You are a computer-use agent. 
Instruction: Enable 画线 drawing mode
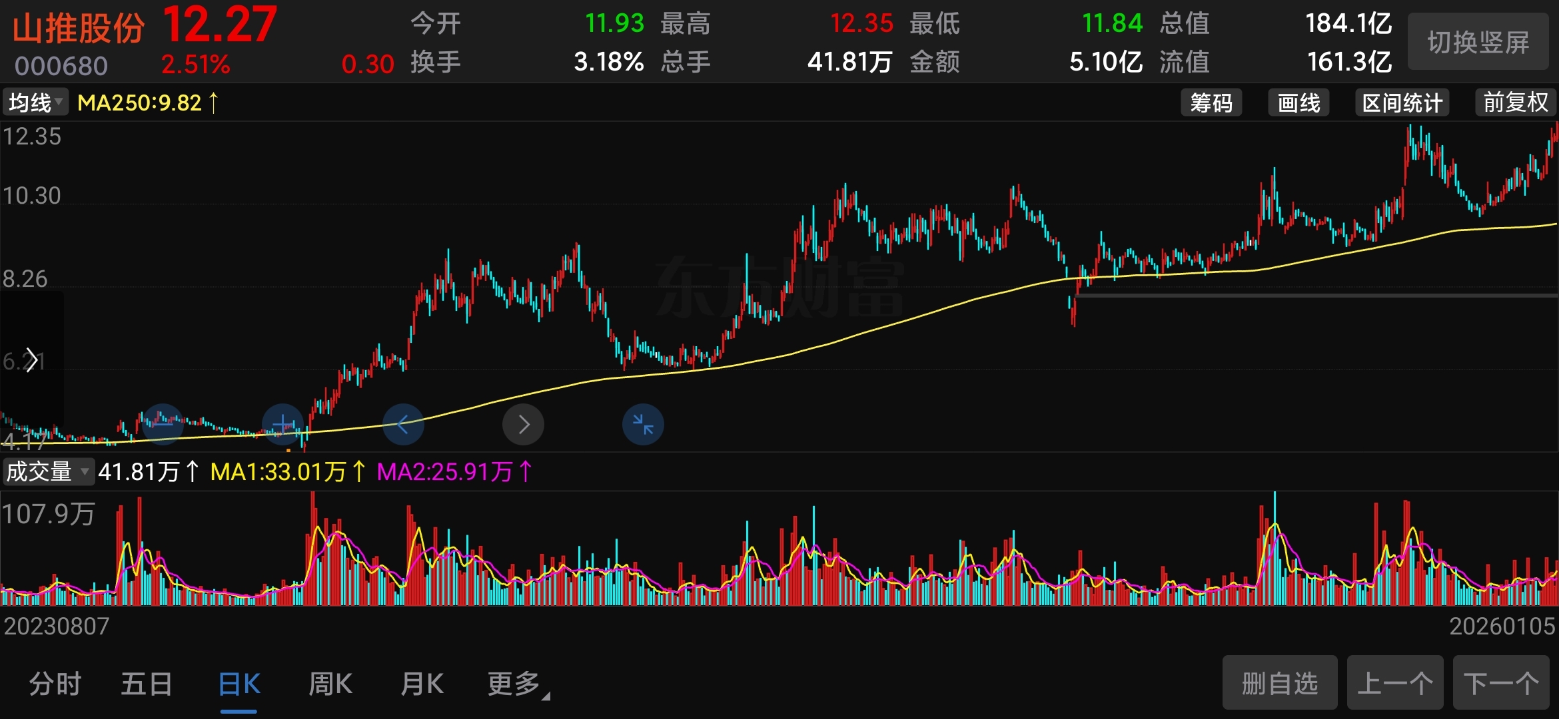coord(1298,103)
